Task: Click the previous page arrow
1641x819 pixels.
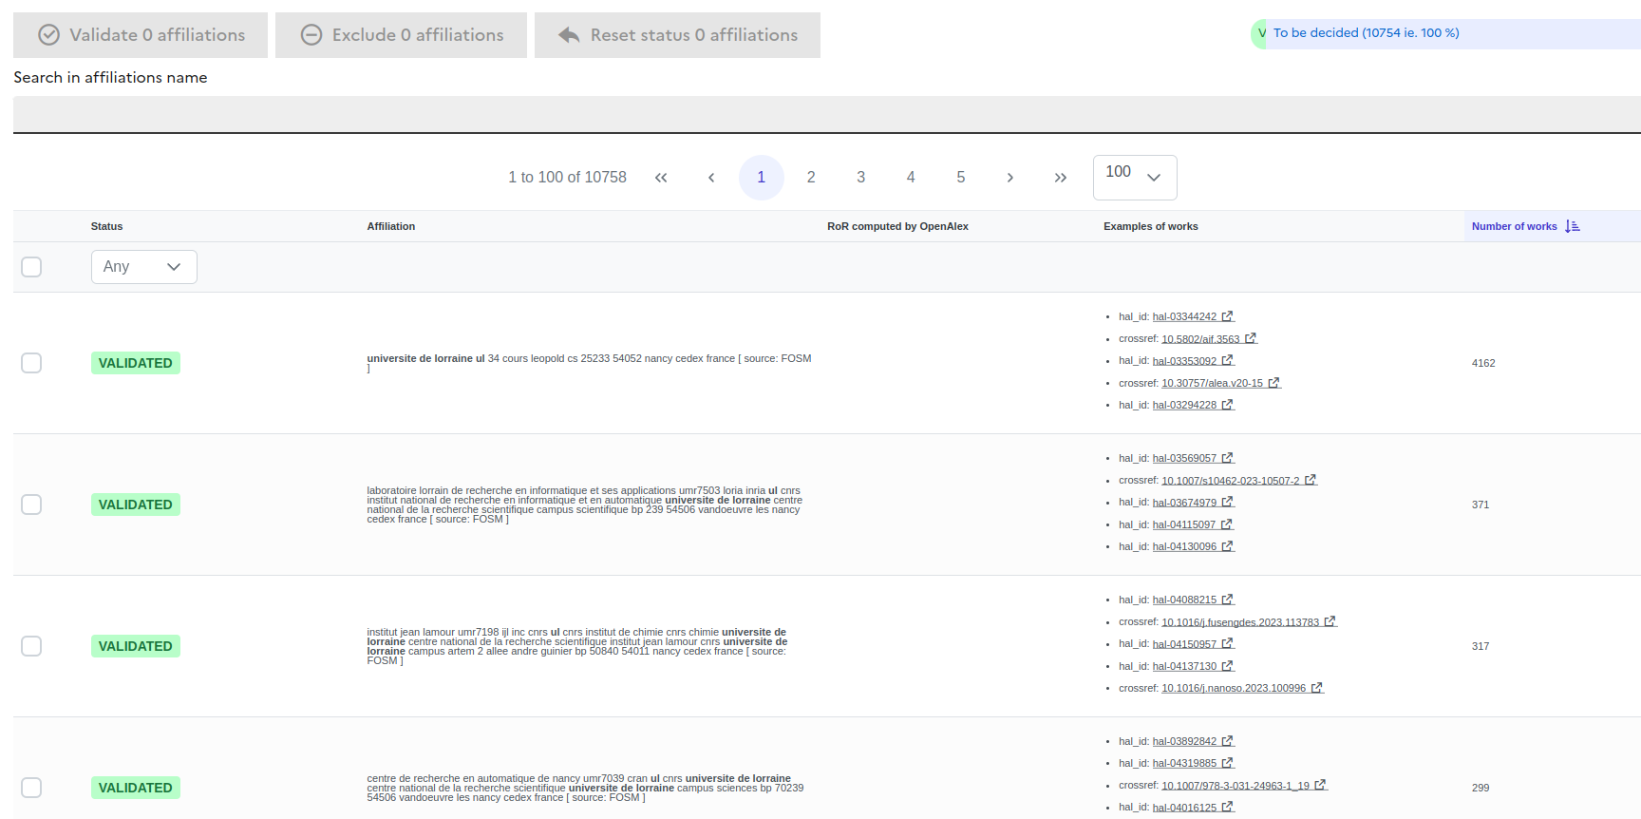Action: click(711, 178)
